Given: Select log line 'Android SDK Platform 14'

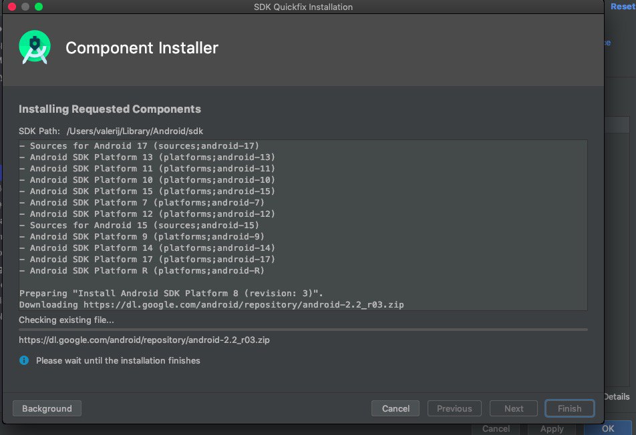Looking at the screenshot, I should (x=147, y=248).
